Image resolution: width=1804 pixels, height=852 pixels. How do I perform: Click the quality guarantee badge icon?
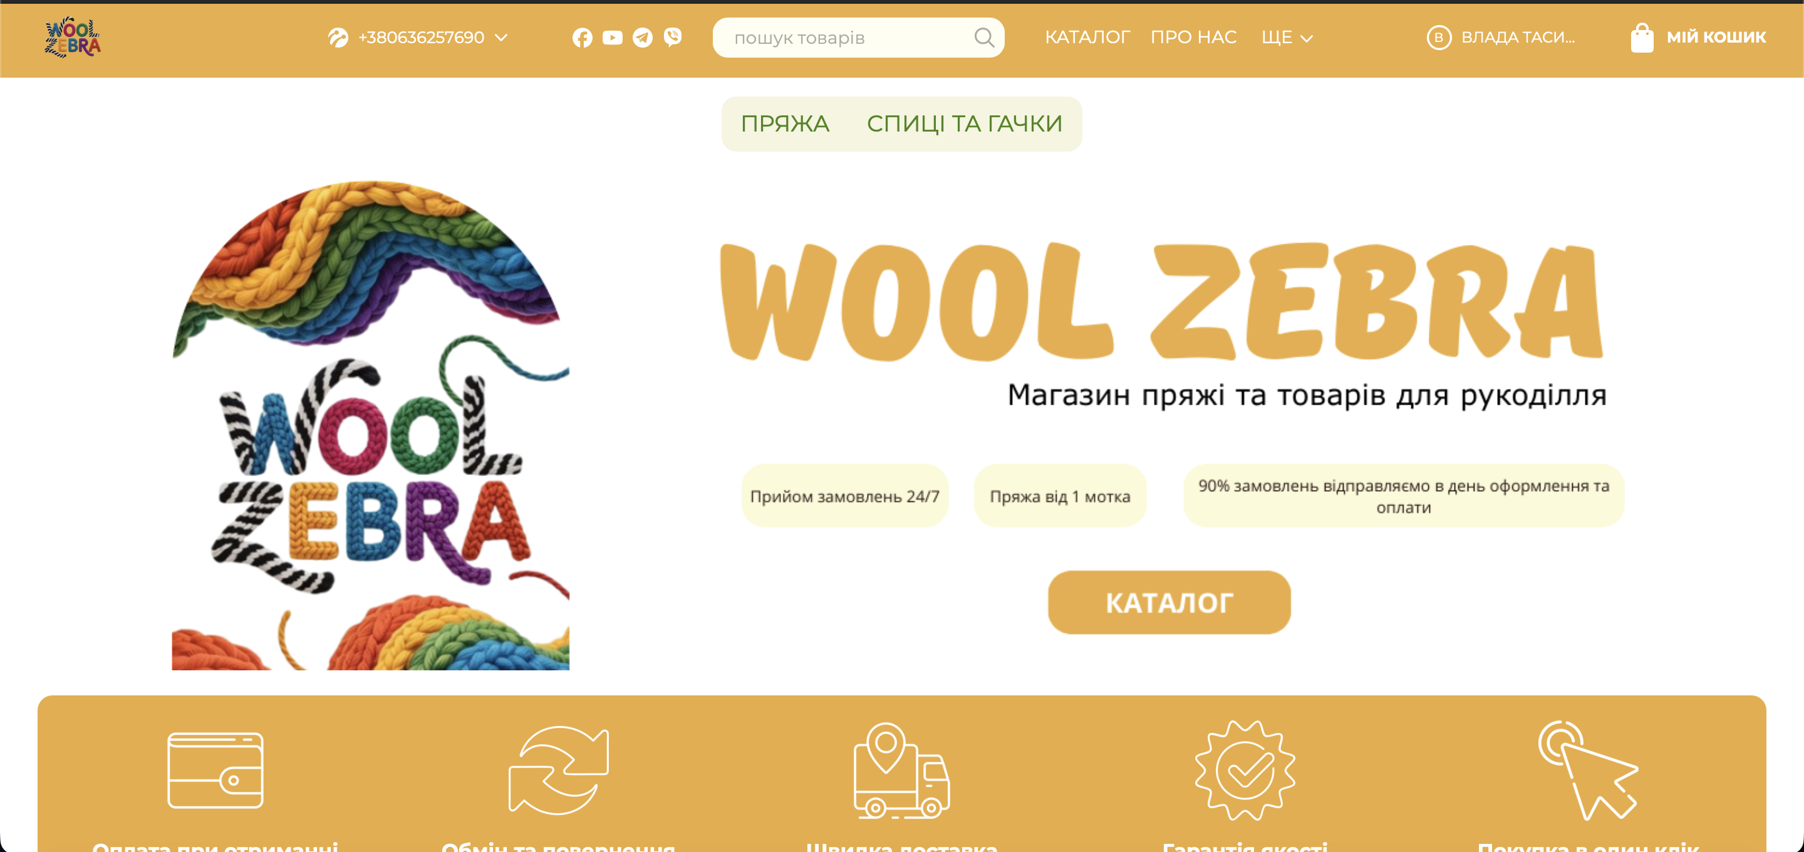click(1245, 770)
